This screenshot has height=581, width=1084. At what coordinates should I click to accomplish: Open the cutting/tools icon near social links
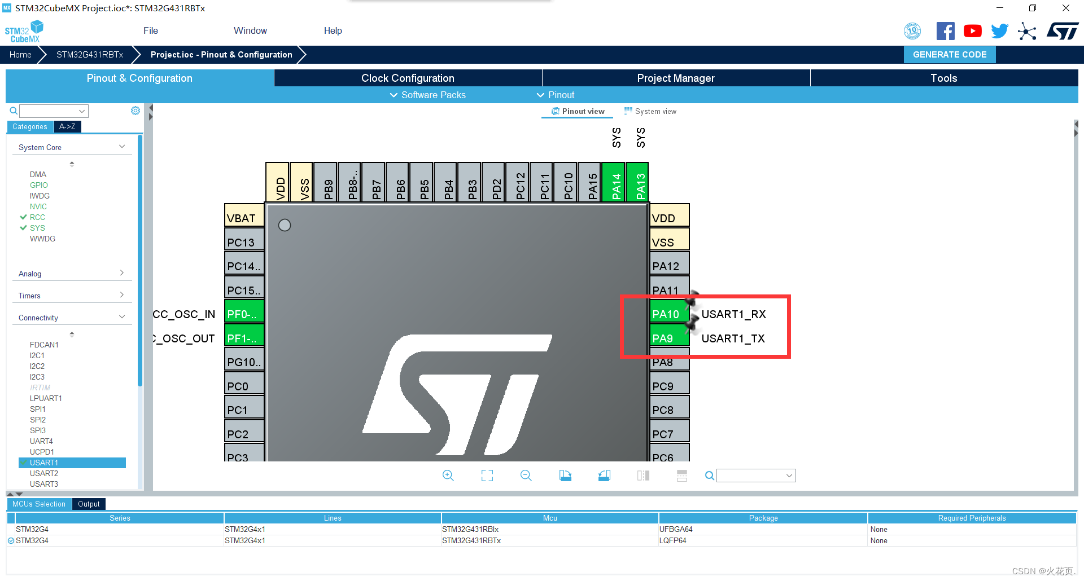pyautogui.click(x=1027, y=31)
